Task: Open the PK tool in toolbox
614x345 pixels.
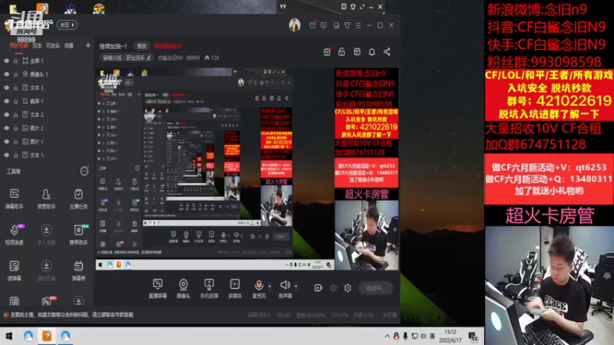Action: 48,301
